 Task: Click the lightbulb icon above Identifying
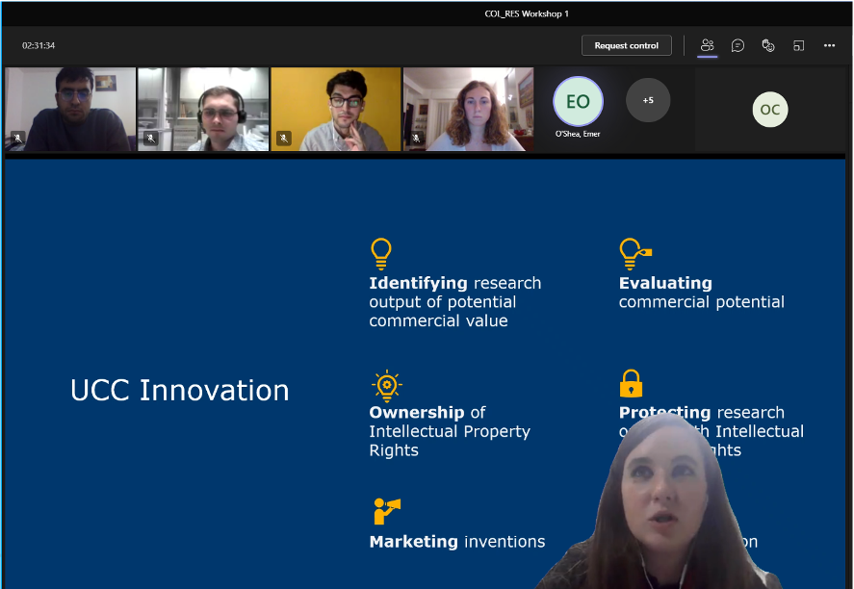[x=381, y=254]
